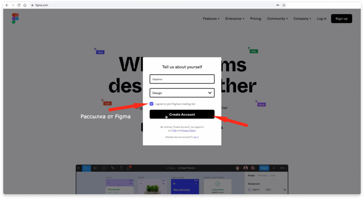Click the Home frame label in preview
This screenshot has width=364, height=199.
[x=108, y=177]
